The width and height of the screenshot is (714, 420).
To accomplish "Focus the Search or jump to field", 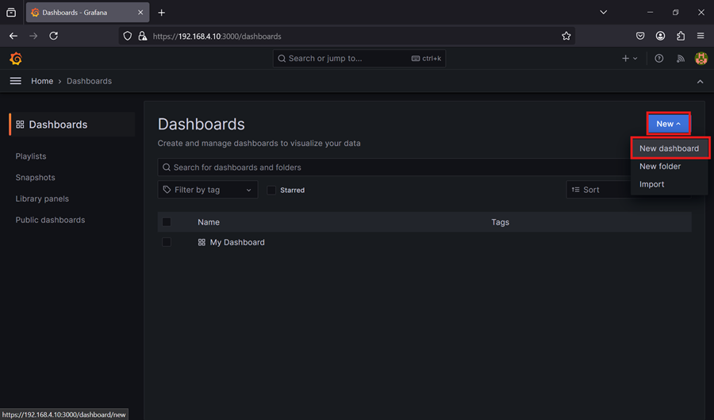I will coord(359,58).
